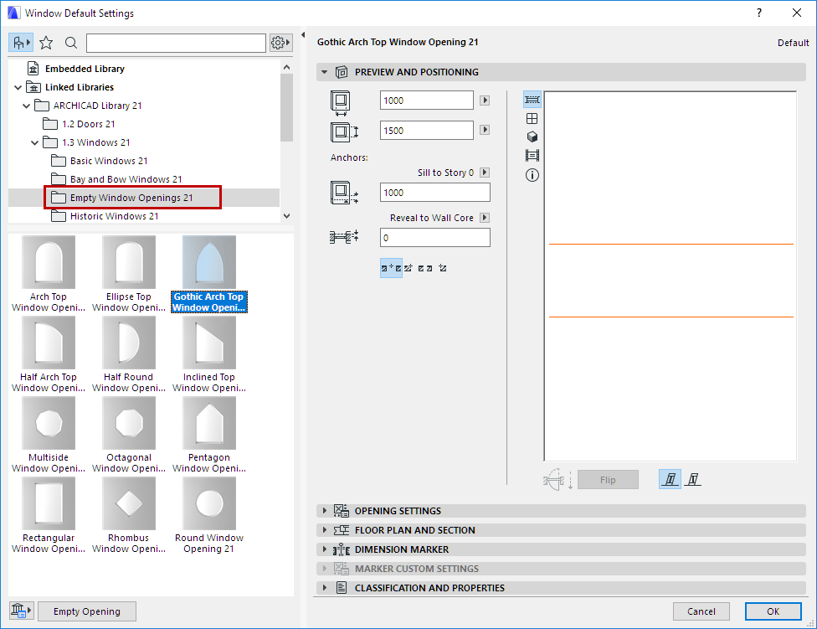Collapse the left library panel arrow
The width and height of the screenshot is (817, 629).
coord(303,35)
